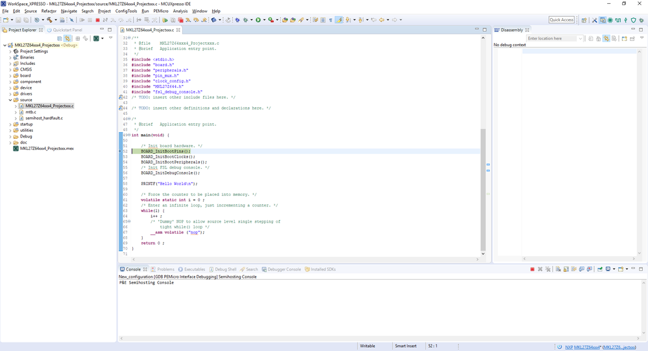The width and height of the screenshot is (648, 351).
Task: Switch to the Installed SDKs tab
Action: point(320,269)
